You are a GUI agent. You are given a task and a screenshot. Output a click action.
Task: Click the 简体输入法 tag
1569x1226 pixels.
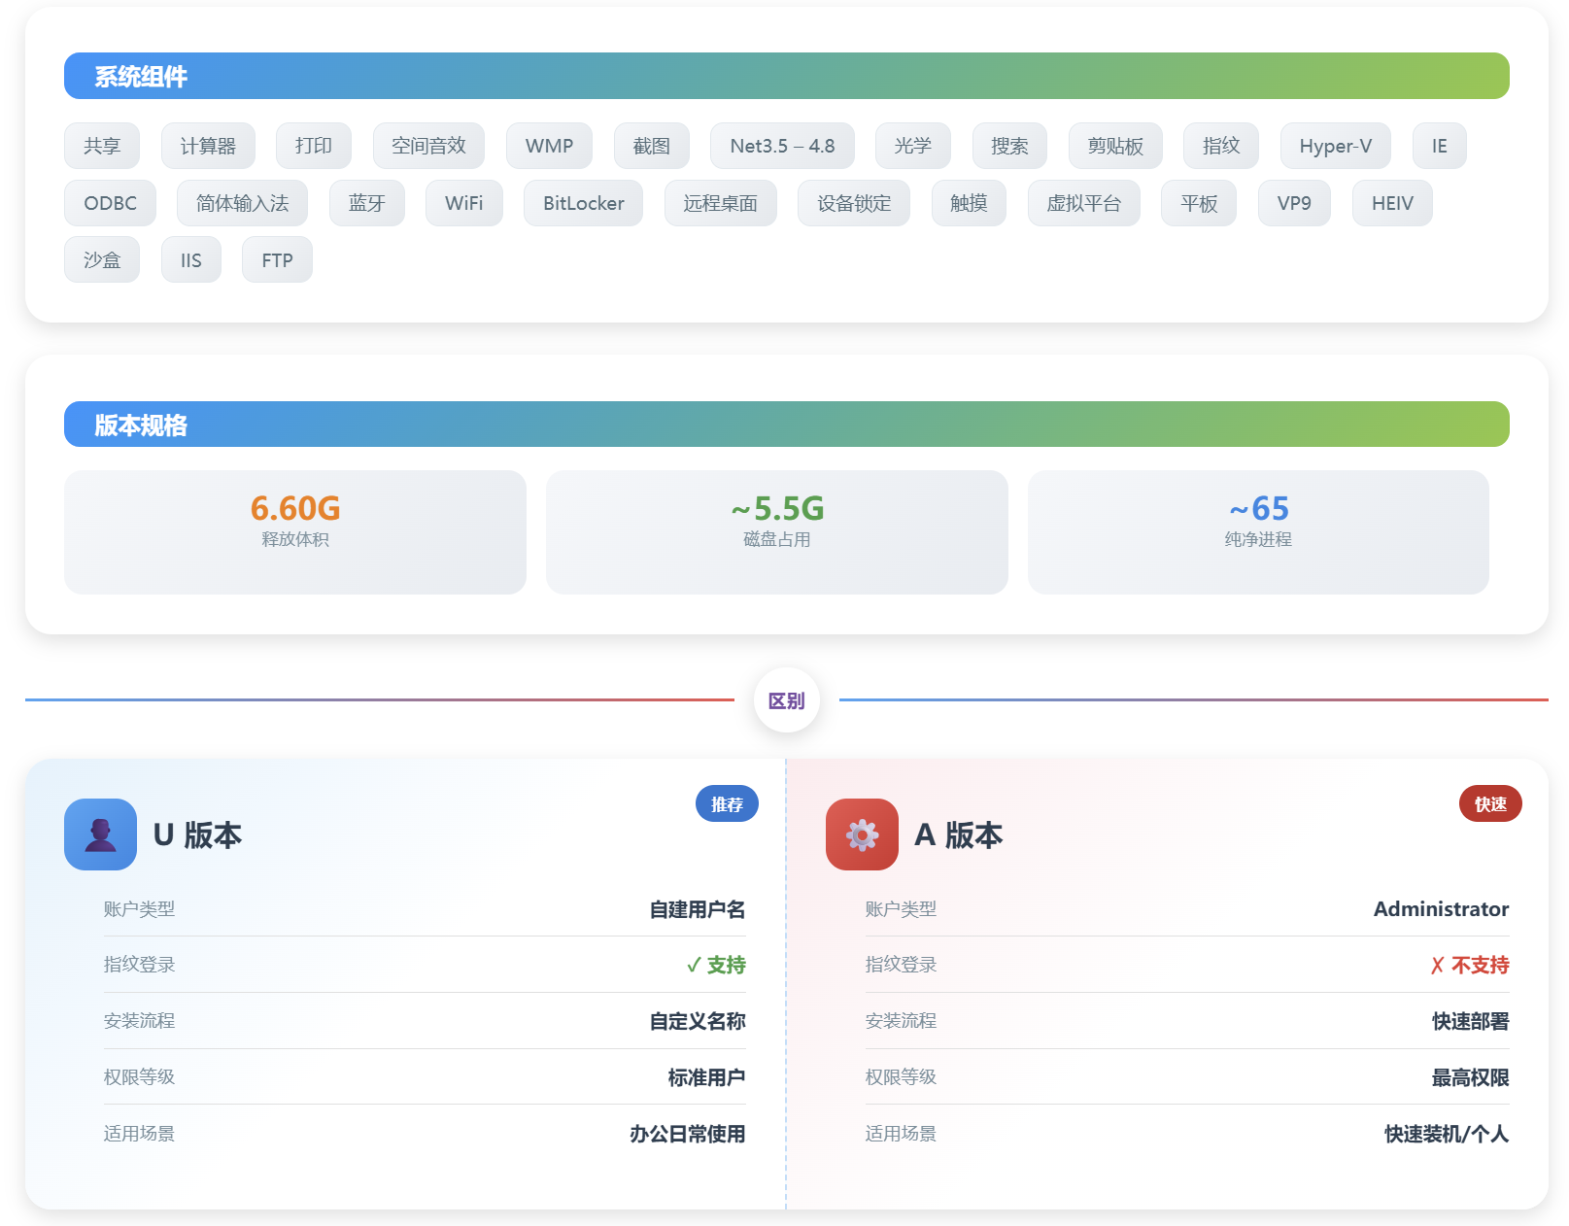coord(243,203)
